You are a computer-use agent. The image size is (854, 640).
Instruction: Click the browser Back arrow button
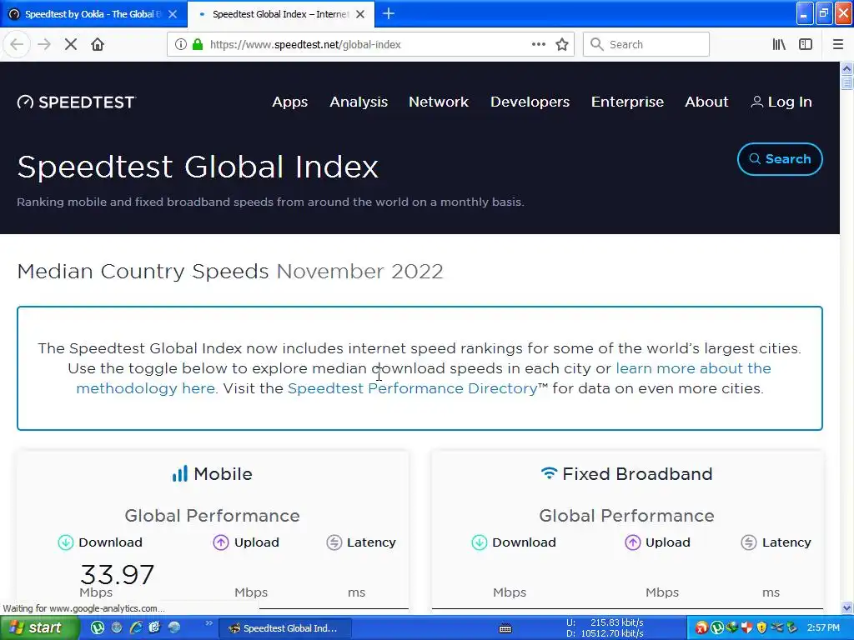pyautogui.click(x=17, y=44)
